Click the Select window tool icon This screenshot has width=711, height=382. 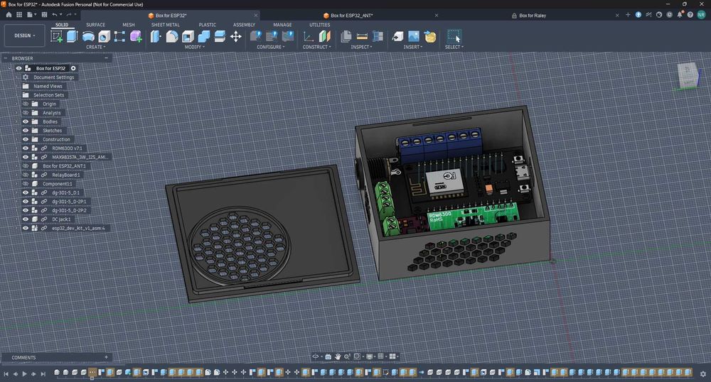(x=454, y=36)
